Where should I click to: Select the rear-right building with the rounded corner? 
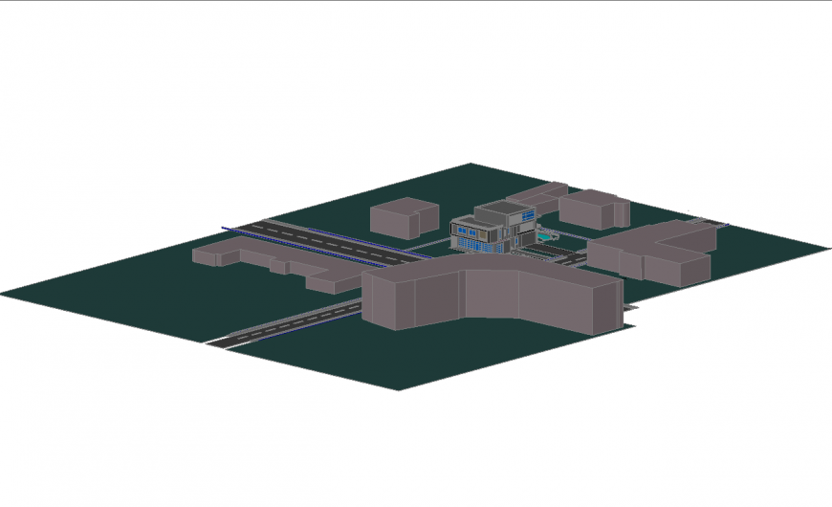(594, 209)
